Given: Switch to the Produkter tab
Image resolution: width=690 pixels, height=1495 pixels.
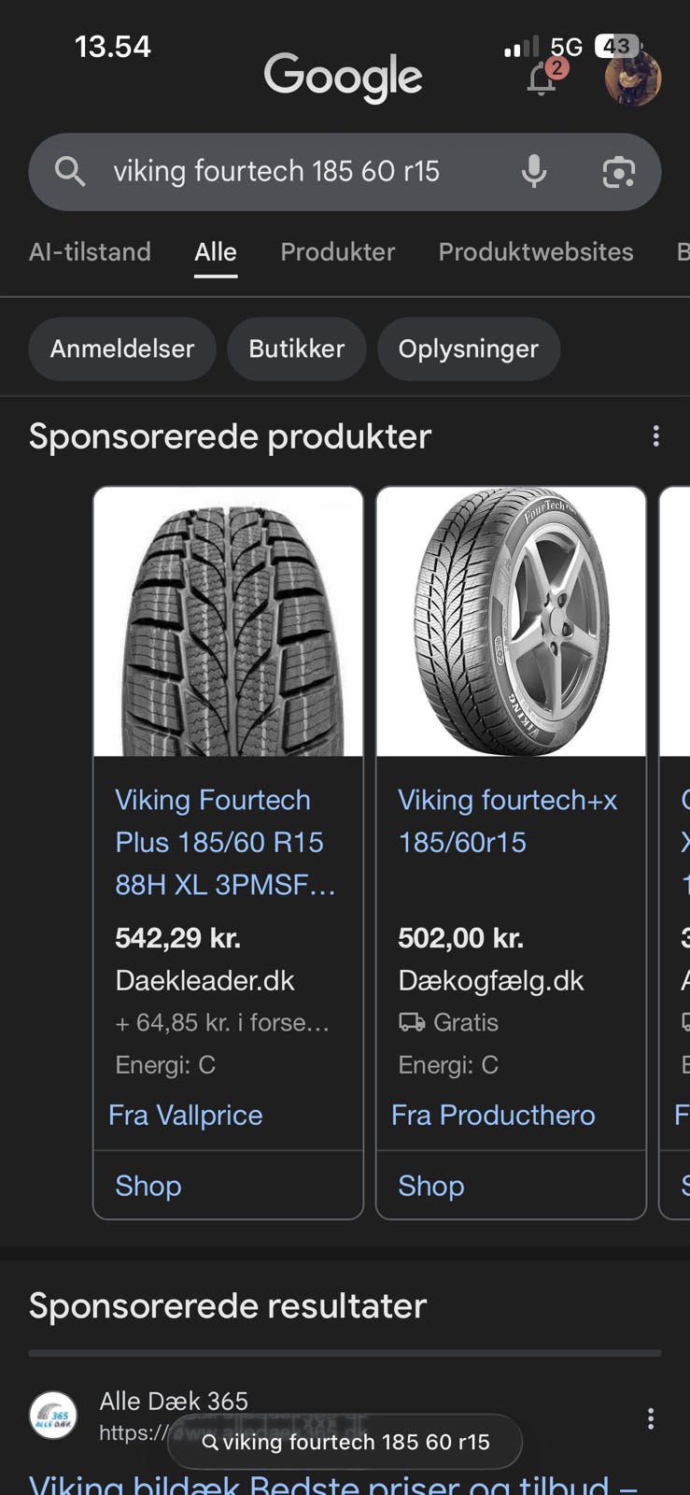Looking at the screenshot, I should pyautogui.click(x=337, y=252).
